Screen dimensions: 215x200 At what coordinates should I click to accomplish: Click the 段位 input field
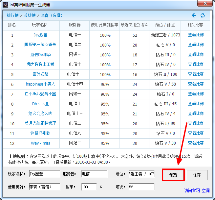click(x=141, y=174)
